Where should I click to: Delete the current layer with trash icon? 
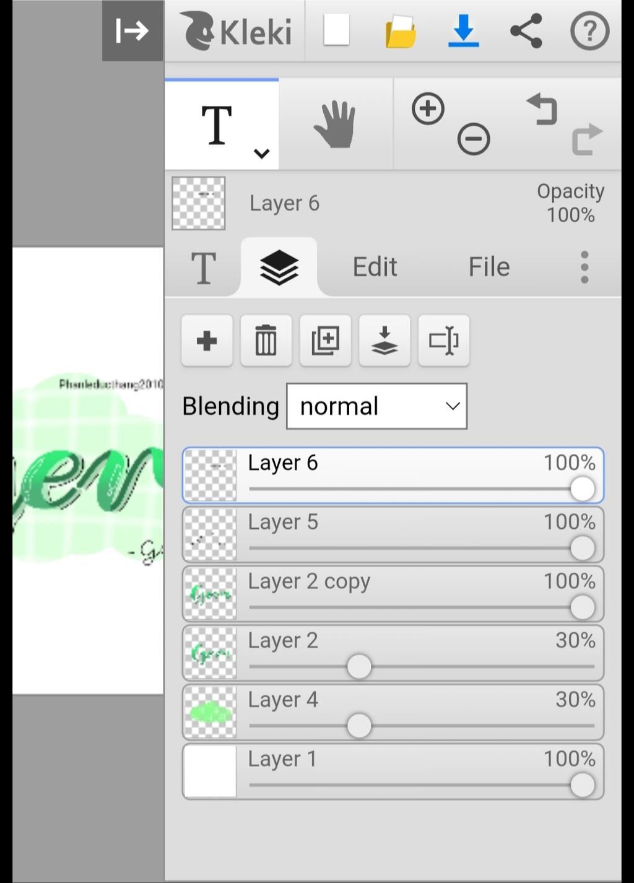point(266,341)
